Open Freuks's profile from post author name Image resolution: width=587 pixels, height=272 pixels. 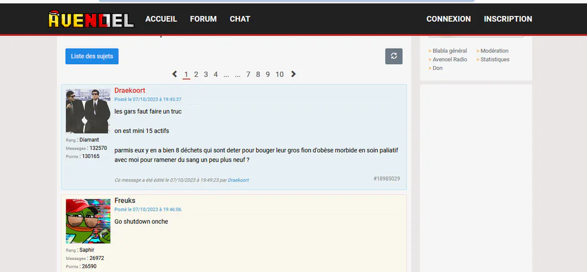pos(124,200)
